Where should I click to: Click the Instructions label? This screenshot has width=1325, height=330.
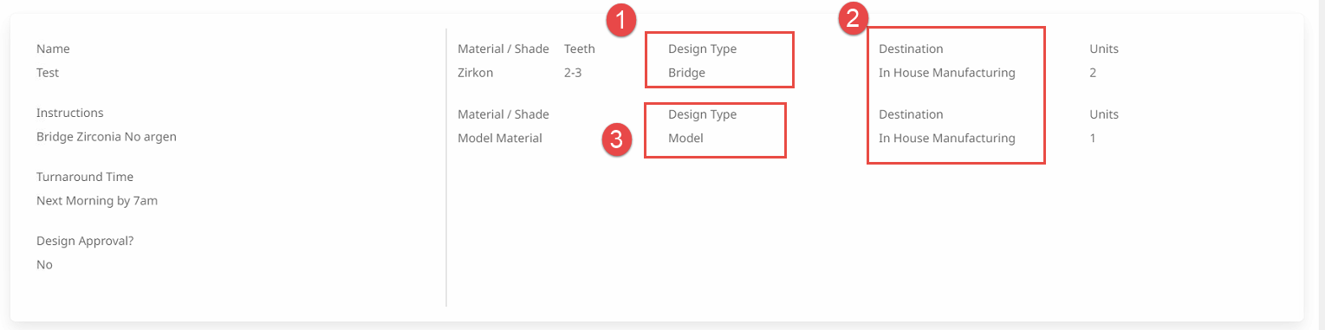coord(70,113)
